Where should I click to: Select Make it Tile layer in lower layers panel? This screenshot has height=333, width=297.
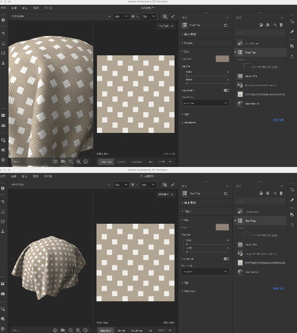260,245
